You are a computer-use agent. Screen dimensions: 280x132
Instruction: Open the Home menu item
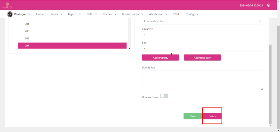point(40,14)
